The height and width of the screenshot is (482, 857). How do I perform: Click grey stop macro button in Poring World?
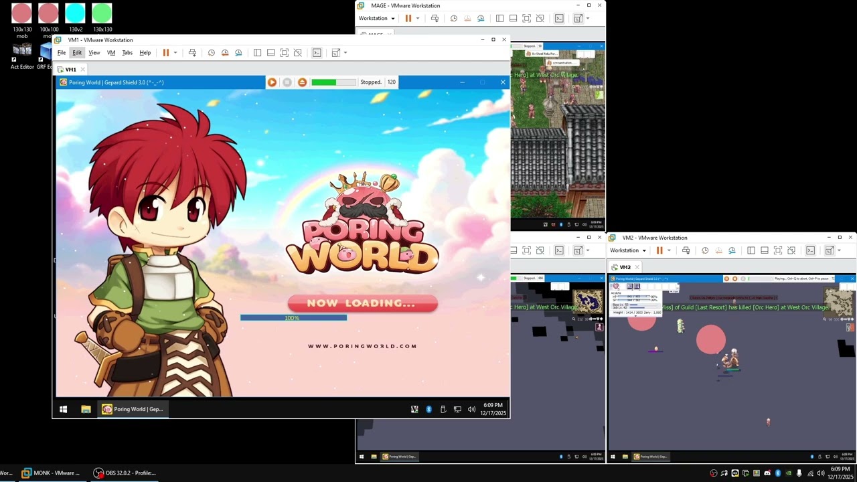point(287,82)
